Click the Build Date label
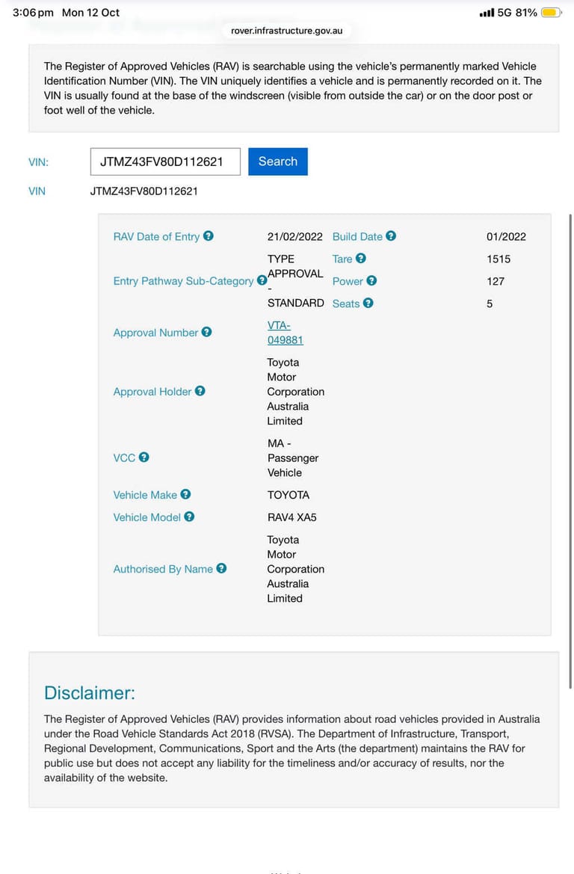574x874 pixels. click(x=357, y=236)
